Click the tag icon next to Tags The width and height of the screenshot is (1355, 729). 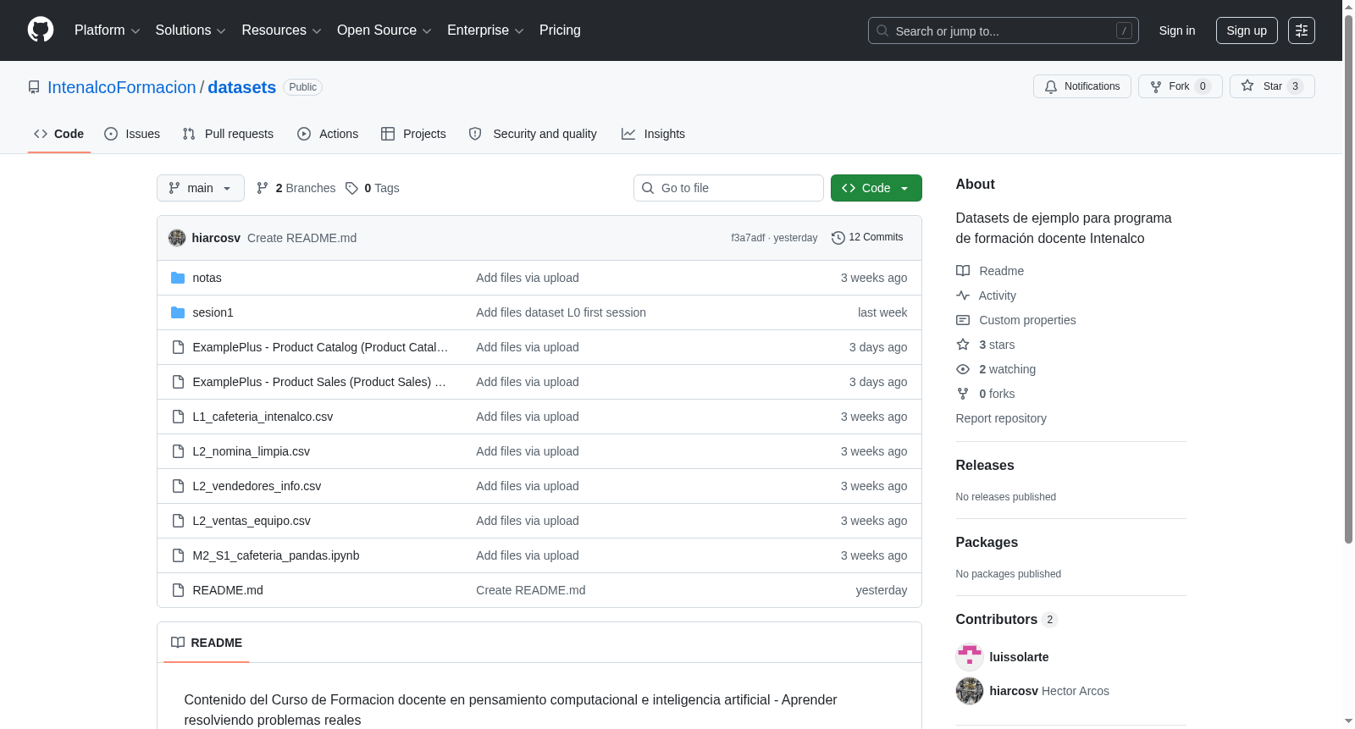351,188
